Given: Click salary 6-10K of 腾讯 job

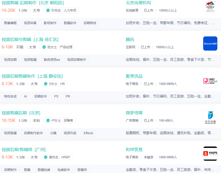Looking at the screenshot, I should tap(7, 47).
